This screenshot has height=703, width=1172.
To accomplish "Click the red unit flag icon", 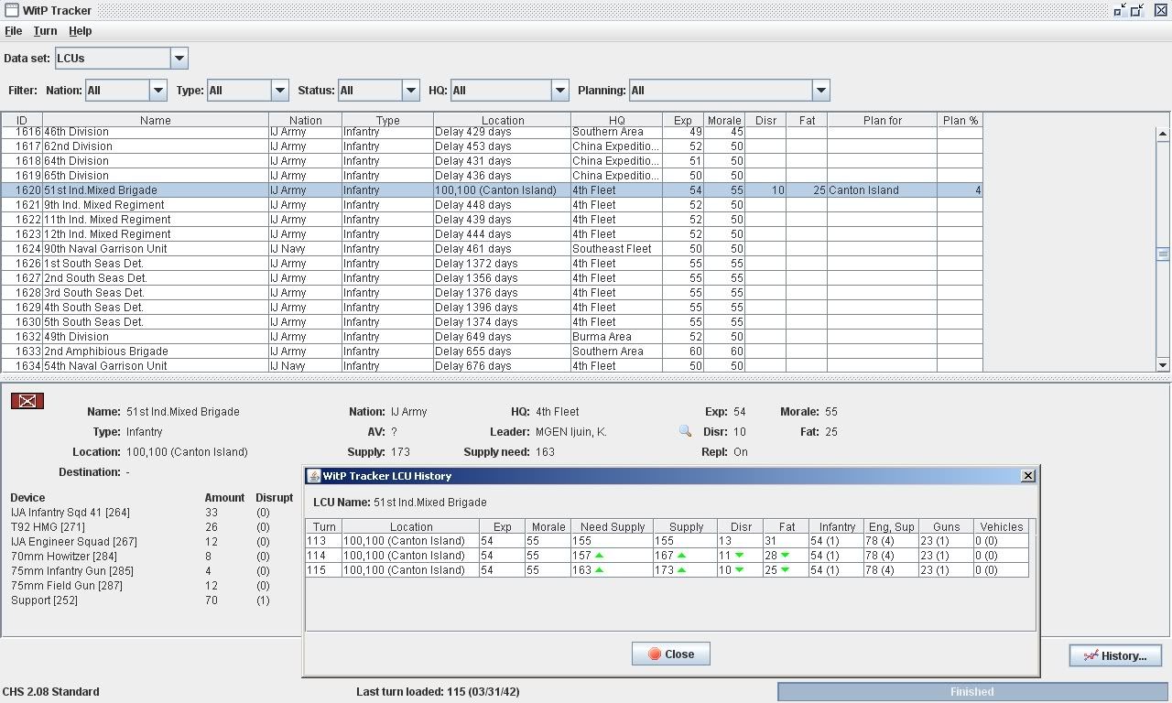I will pyautogui.click(x=27, y=401).
